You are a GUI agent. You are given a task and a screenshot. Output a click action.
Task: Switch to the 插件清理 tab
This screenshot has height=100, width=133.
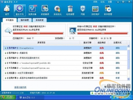pyautogui.click(x=25, y=20)
